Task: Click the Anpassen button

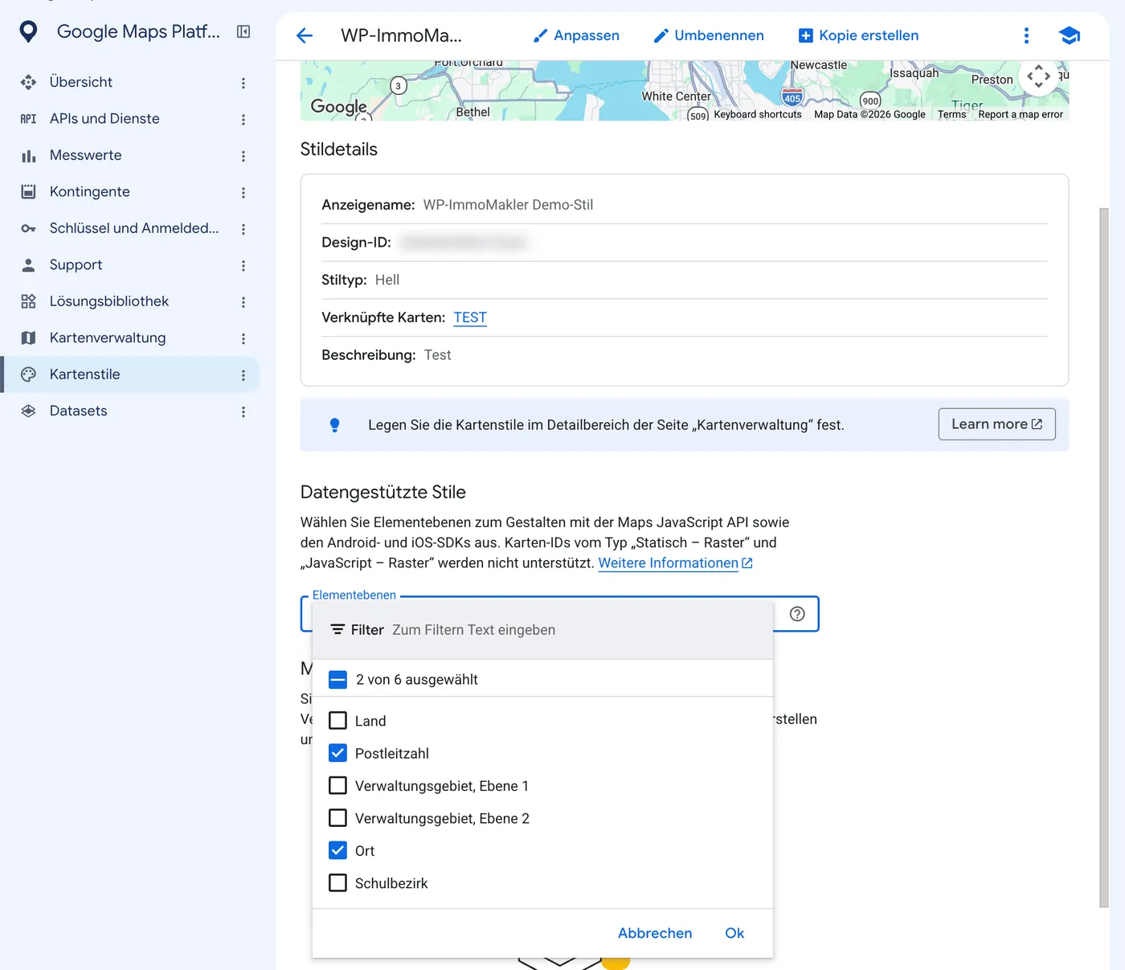Action: 576,35
